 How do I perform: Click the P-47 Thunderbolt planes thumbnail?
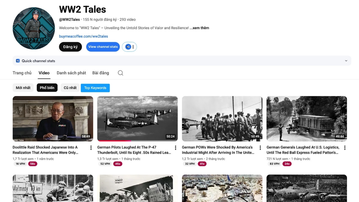coord(137,119)
